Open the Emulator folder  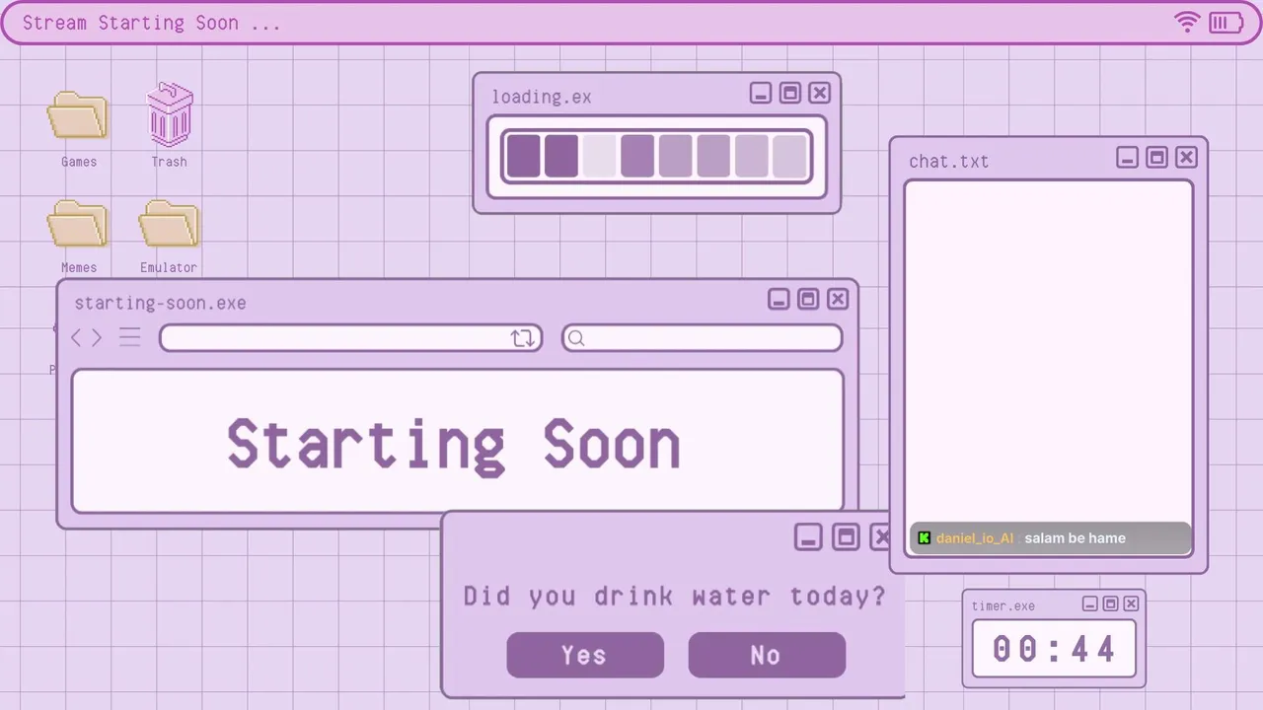169,224
